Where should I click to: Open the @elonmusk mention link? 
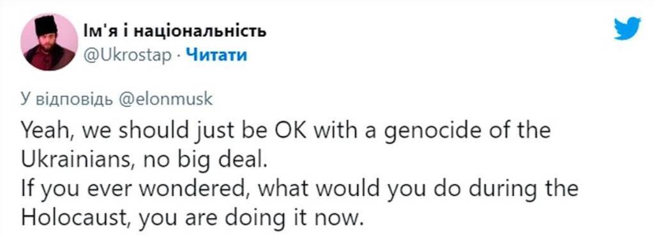point(166,100)
